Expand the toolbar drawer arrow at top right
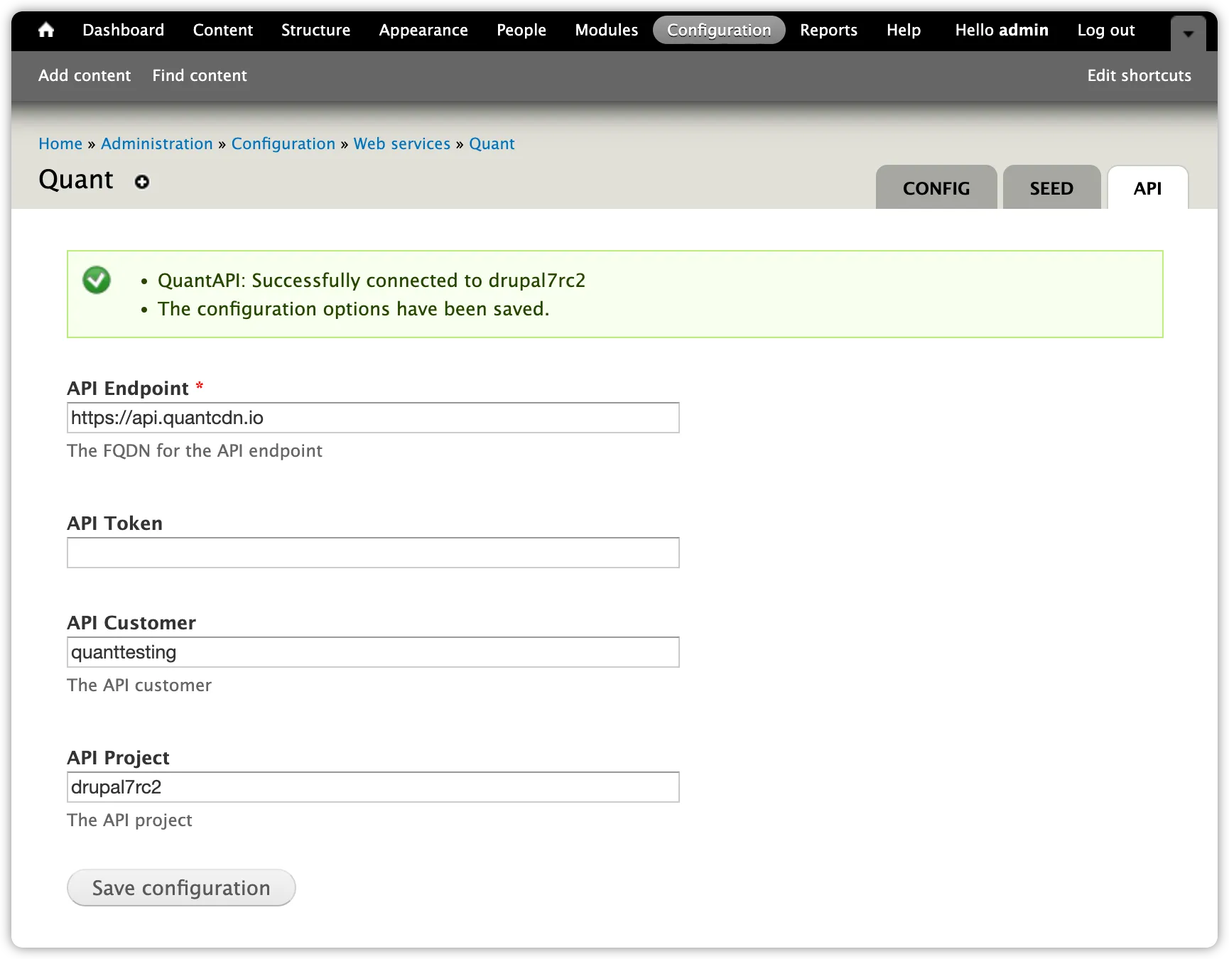The image size is (1229, 959). click(1187, 33)
